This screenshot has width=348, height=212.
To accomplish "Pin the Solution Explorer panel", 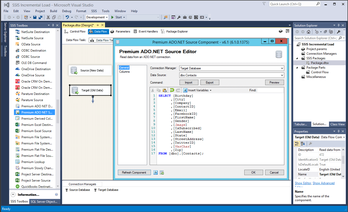I will click(338, 25).
